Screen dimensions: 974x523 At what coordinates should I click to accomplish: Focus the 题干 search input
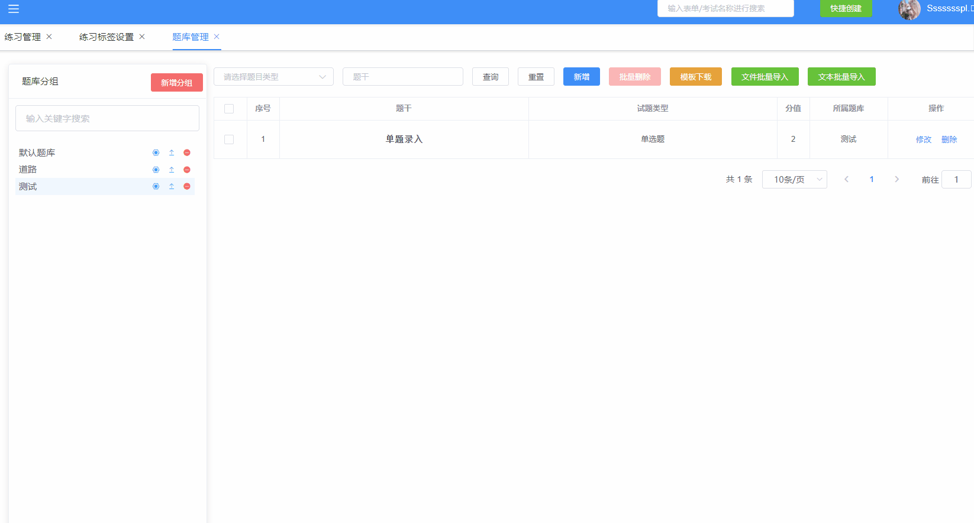(403, 77)
